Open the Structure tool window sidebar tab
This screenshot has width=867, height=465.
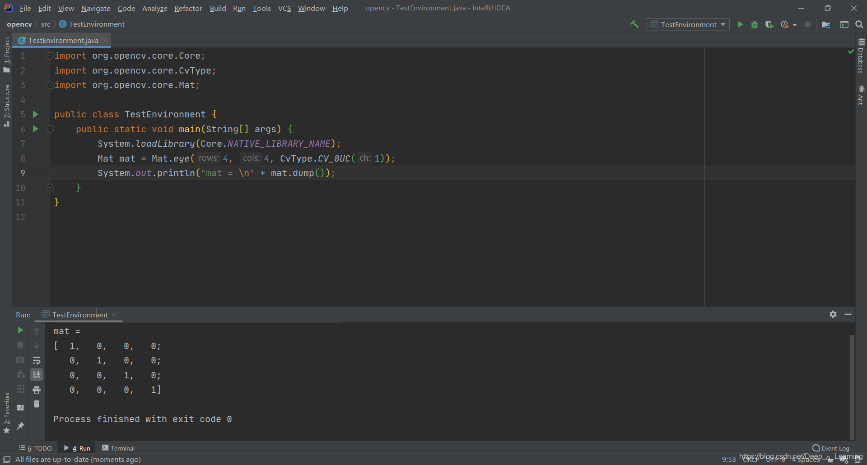pos(6,106)
